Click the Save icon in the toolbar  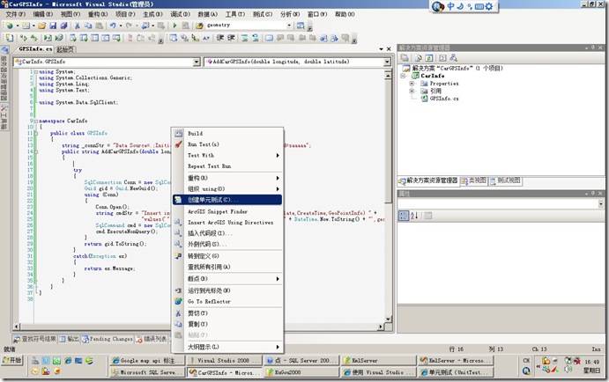click(53, 26)
